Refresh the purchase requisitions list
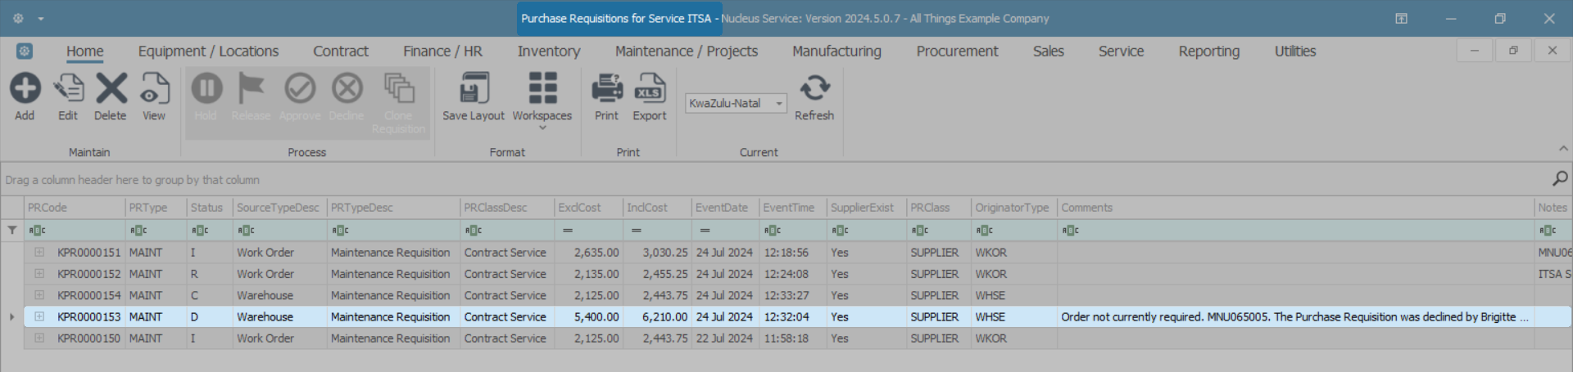The width and height of the screenshot is (1573, 372). (814, 89)
